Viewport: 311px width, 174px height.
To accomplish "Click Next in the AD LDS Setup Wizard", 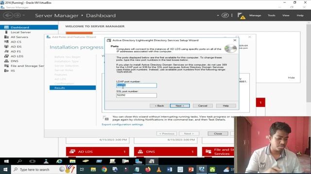I will [x=180, y=106].
